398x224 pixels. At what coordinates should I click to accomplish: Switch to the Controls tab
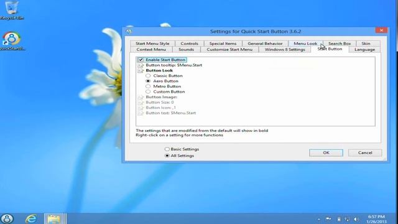[x=189, y=44]
